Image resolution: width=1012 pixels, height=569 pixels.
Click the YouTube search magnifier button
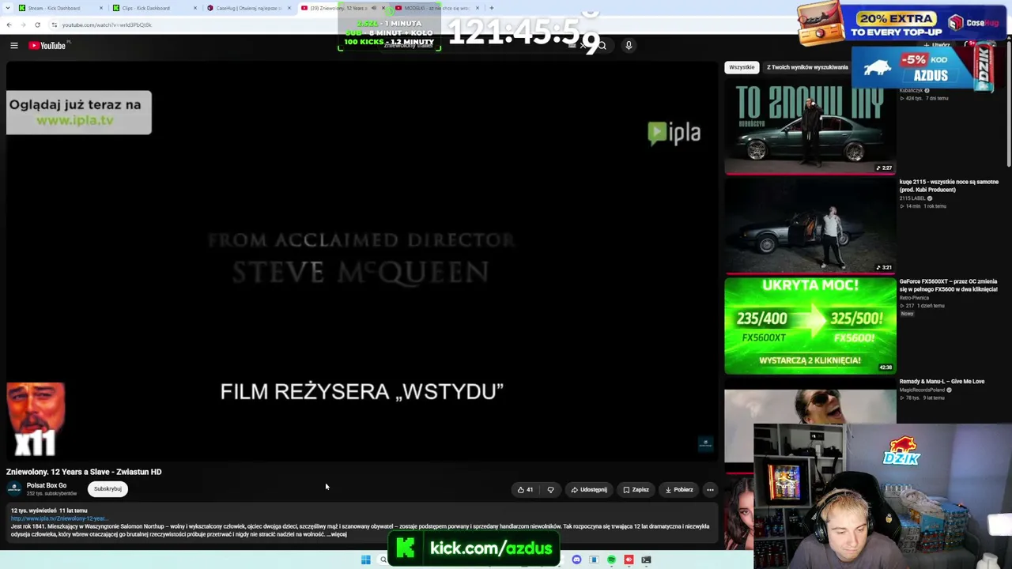click(x=602, y=46)
